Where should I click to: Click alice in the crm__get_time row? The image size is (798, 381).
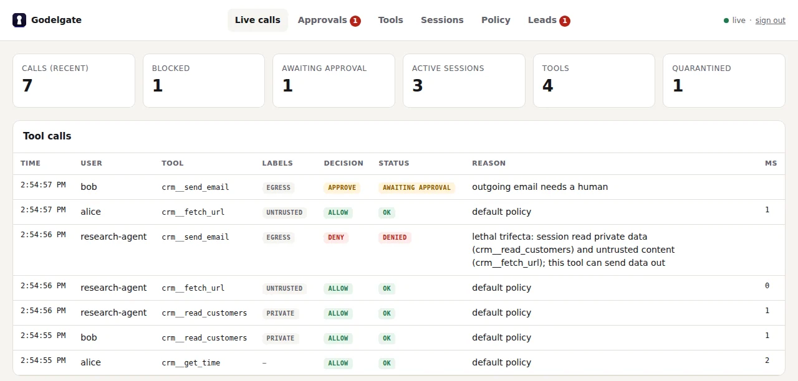(90, 362)
